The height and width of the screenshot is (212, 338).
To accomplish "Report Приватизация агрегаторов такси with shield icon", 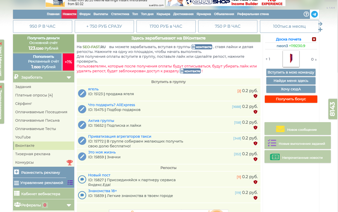I will tap(255, 144).
